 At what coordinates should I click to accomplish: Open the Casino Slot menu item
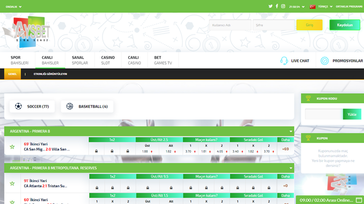point(108,60)
